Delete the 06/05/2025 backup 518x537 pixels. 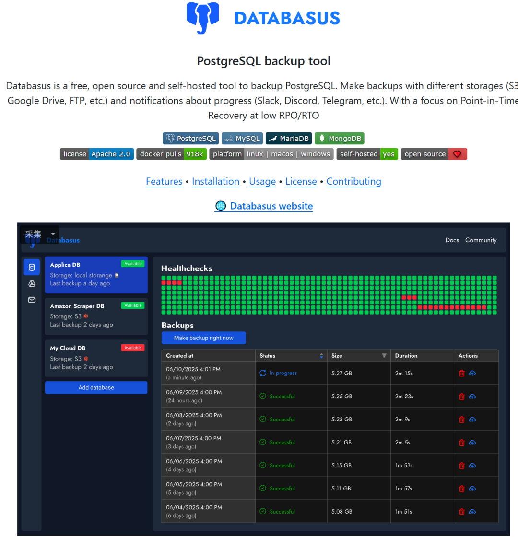coord(462,489)
